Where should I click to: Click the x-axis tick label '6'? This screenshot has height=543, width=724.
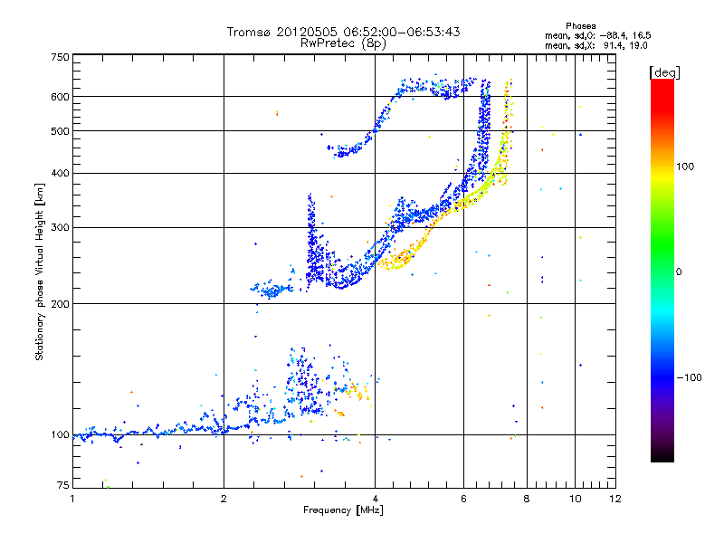(464, 499)
